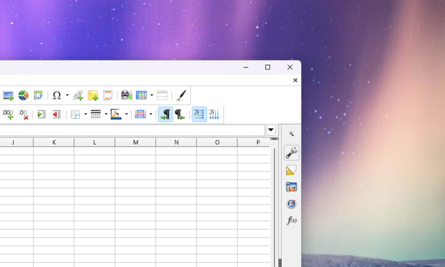Click the Add Decimal Place button
Viewport: 445px width, 267px height.
click(8, 114)
